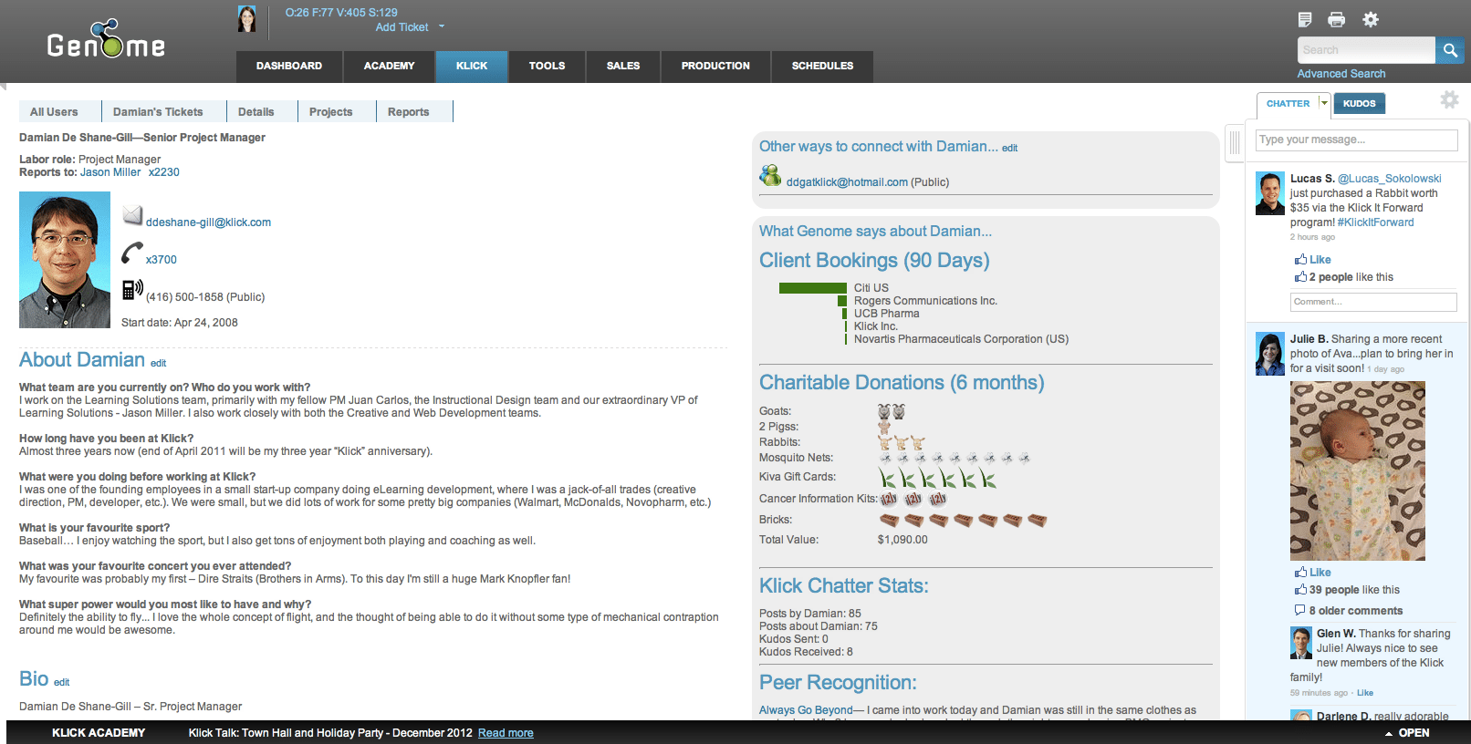Open the Schedules menu
This screenshot has width=1471, height=744.
coord(822,66)
